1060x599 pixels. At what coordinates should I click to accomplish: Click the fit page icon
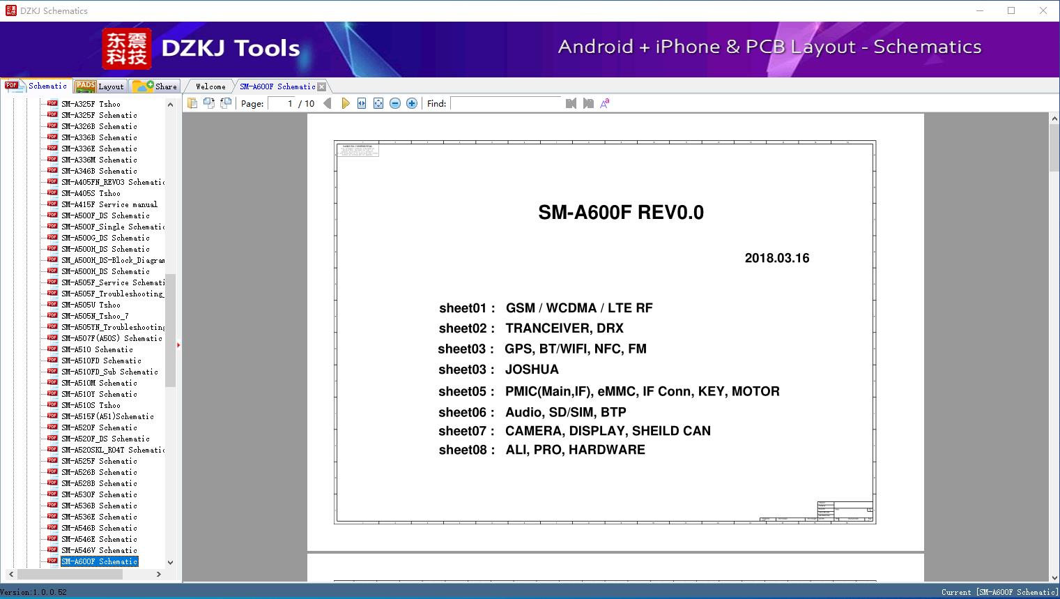click(378, 103)
